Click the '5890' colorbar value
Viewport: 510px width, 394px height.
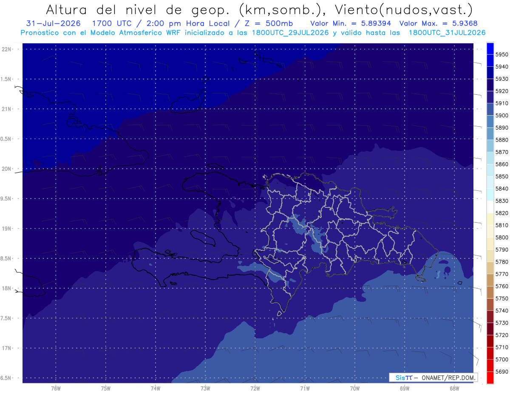click(x=501, y=128)
